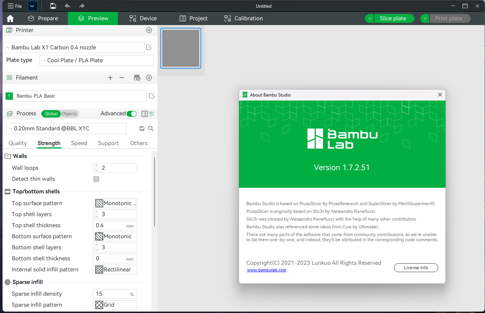Switch to the Speed settings tab
This screenshot has width=485, height=313.
coord(79,143)
